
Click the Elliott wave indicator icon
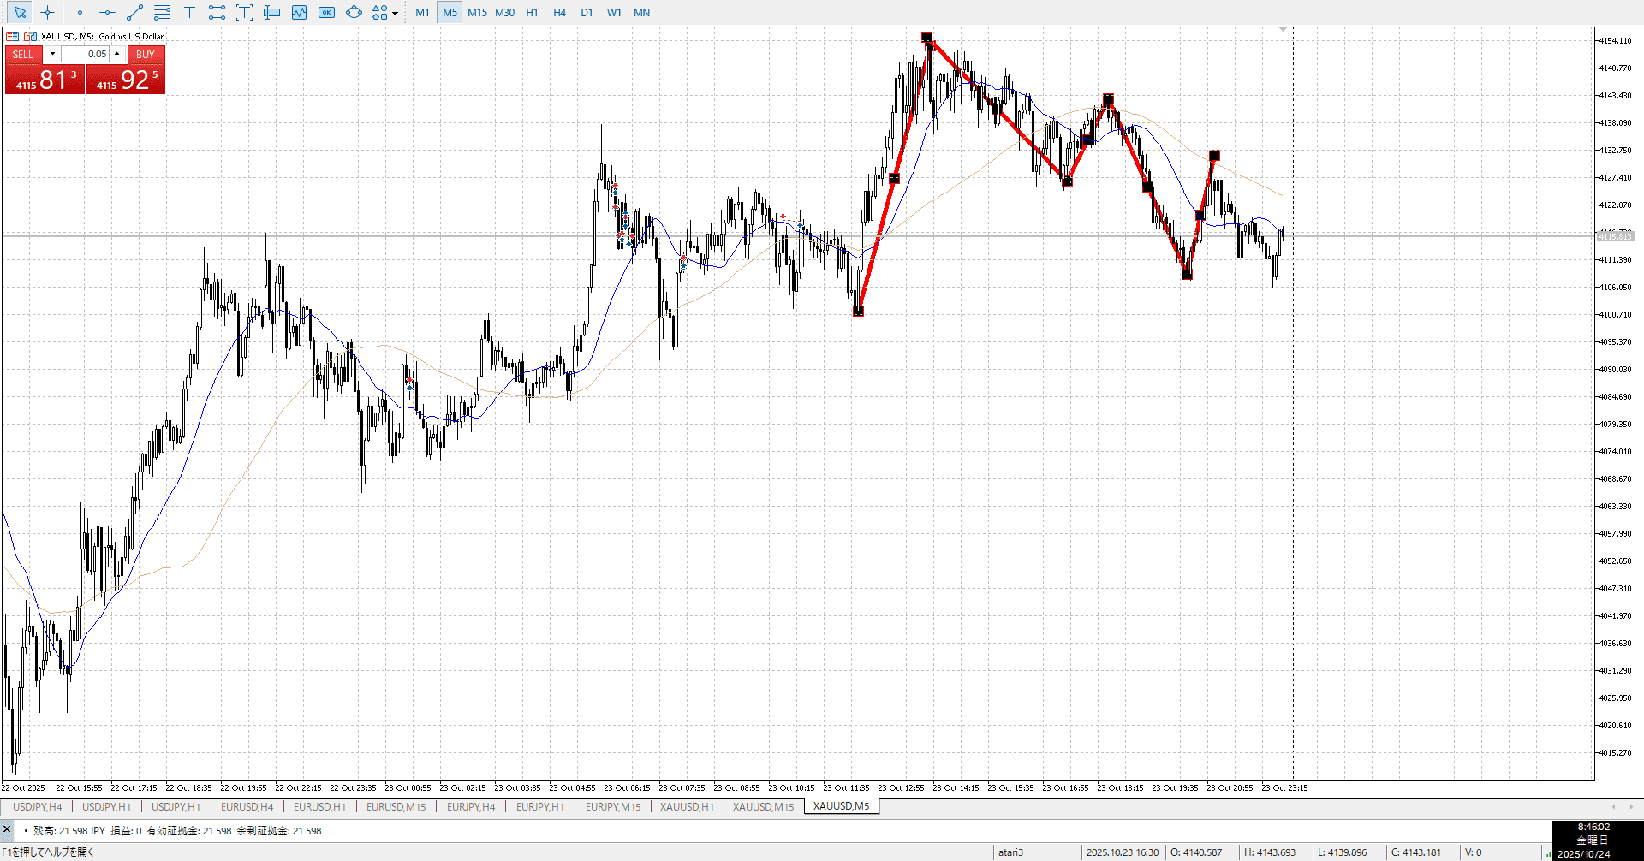299,12
